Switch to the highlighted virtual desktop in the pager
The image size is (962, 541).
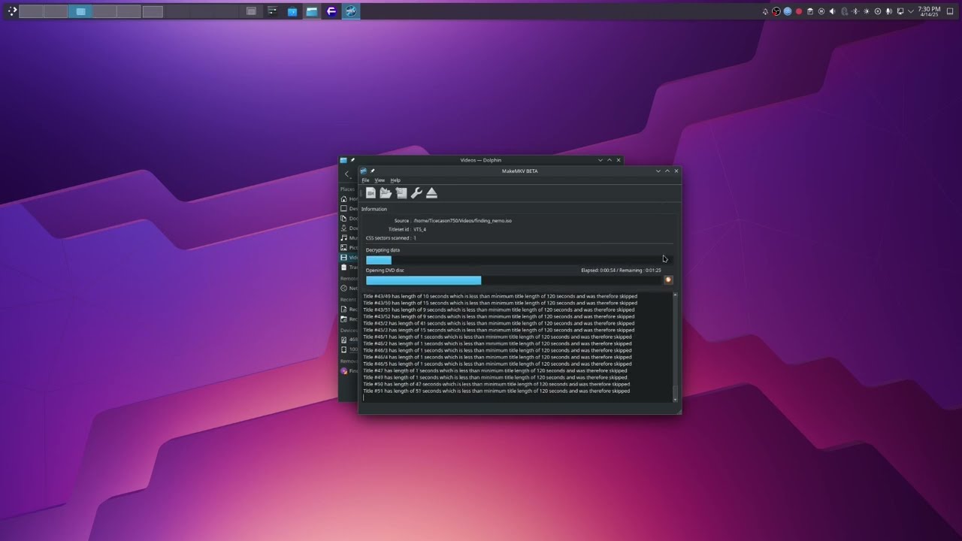point(80,11)
